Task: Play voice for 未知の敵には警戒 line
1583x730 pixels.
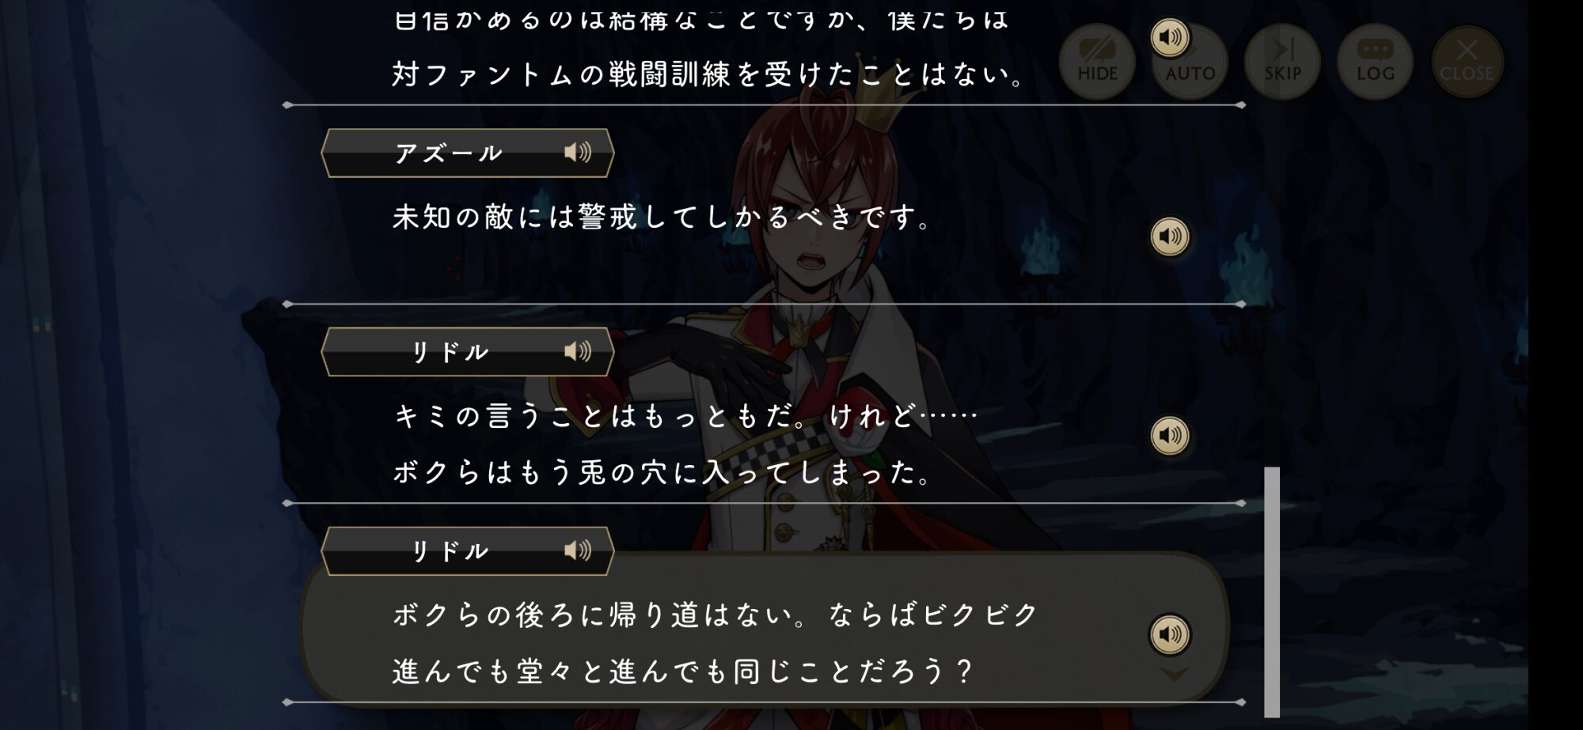Action: point(1170,236)
